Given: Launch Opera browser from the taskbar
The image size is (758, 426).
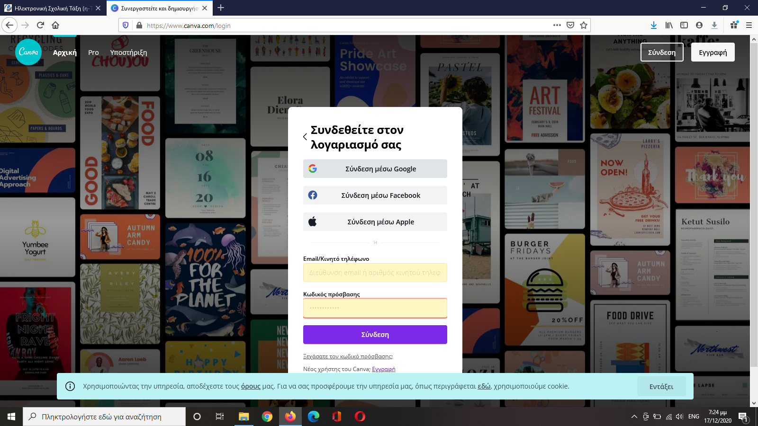Looking at the screenshot, I should coord(360,417).
